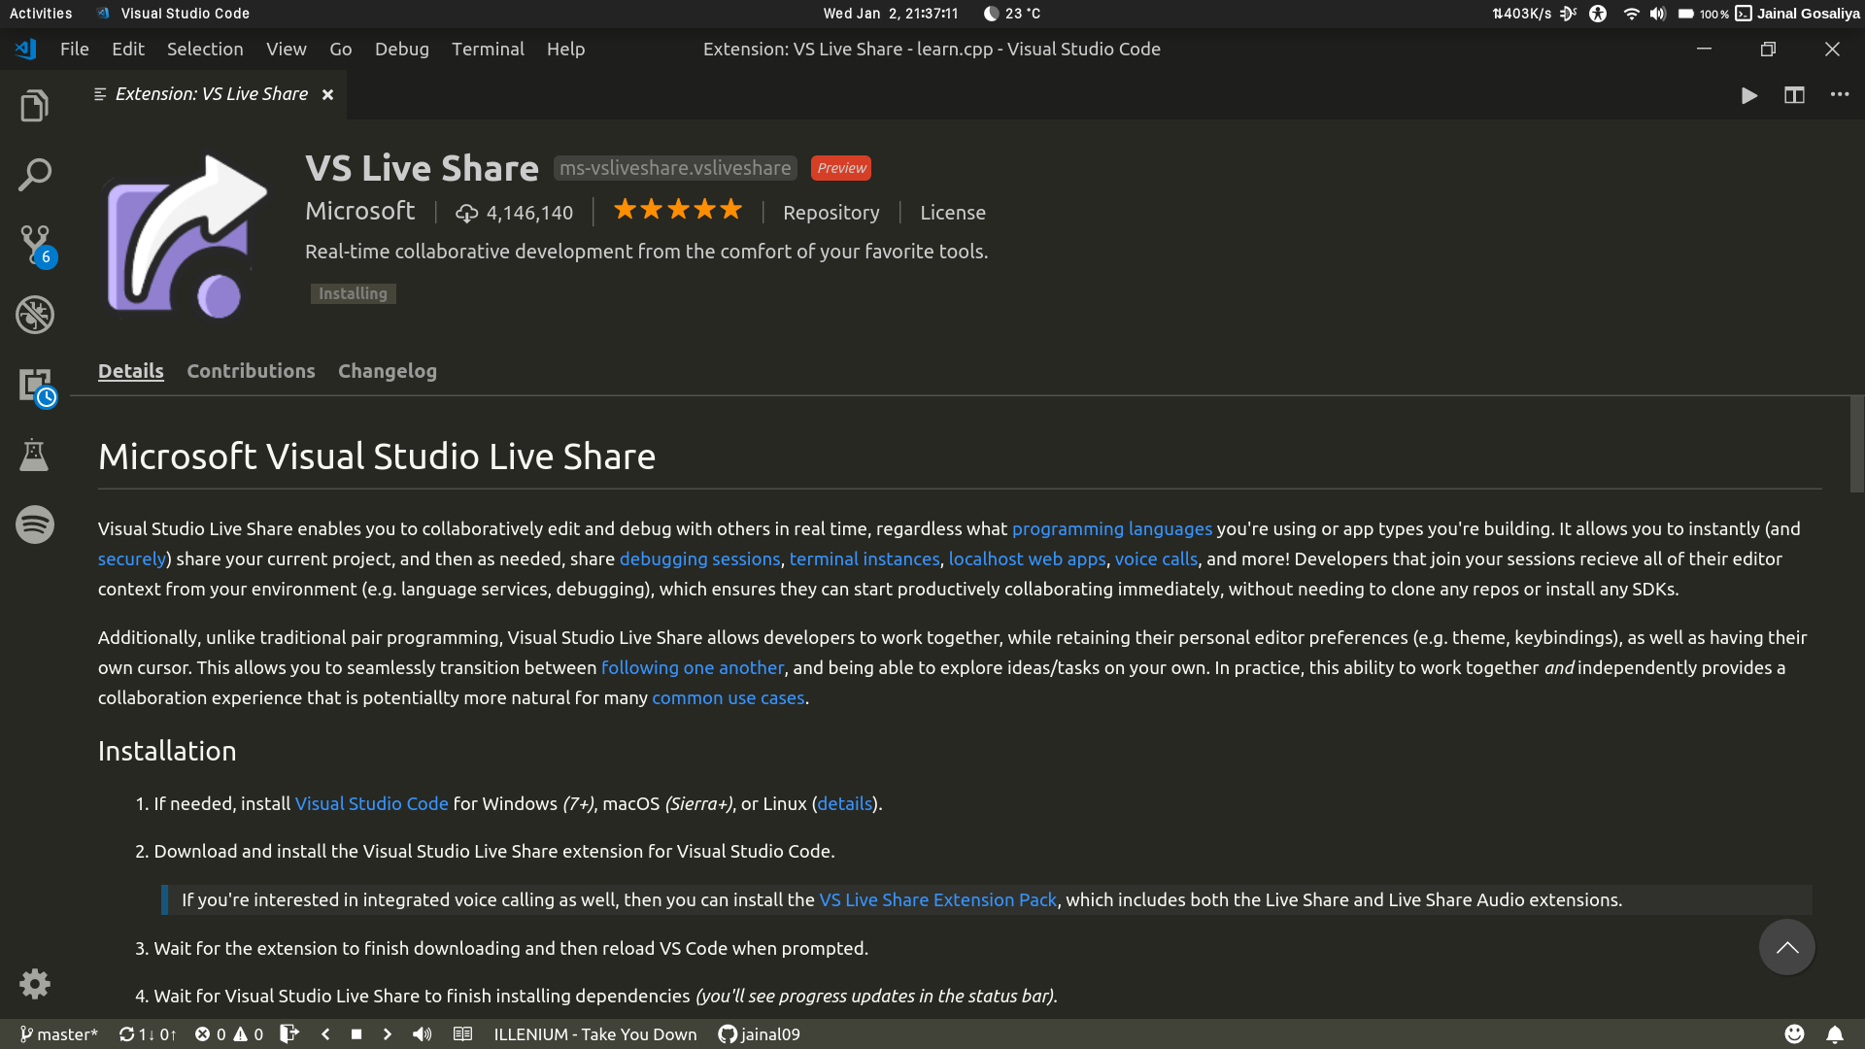Open the VS Live Share Extension Pack link
Screen dimensions: 1865x1049
937,899
